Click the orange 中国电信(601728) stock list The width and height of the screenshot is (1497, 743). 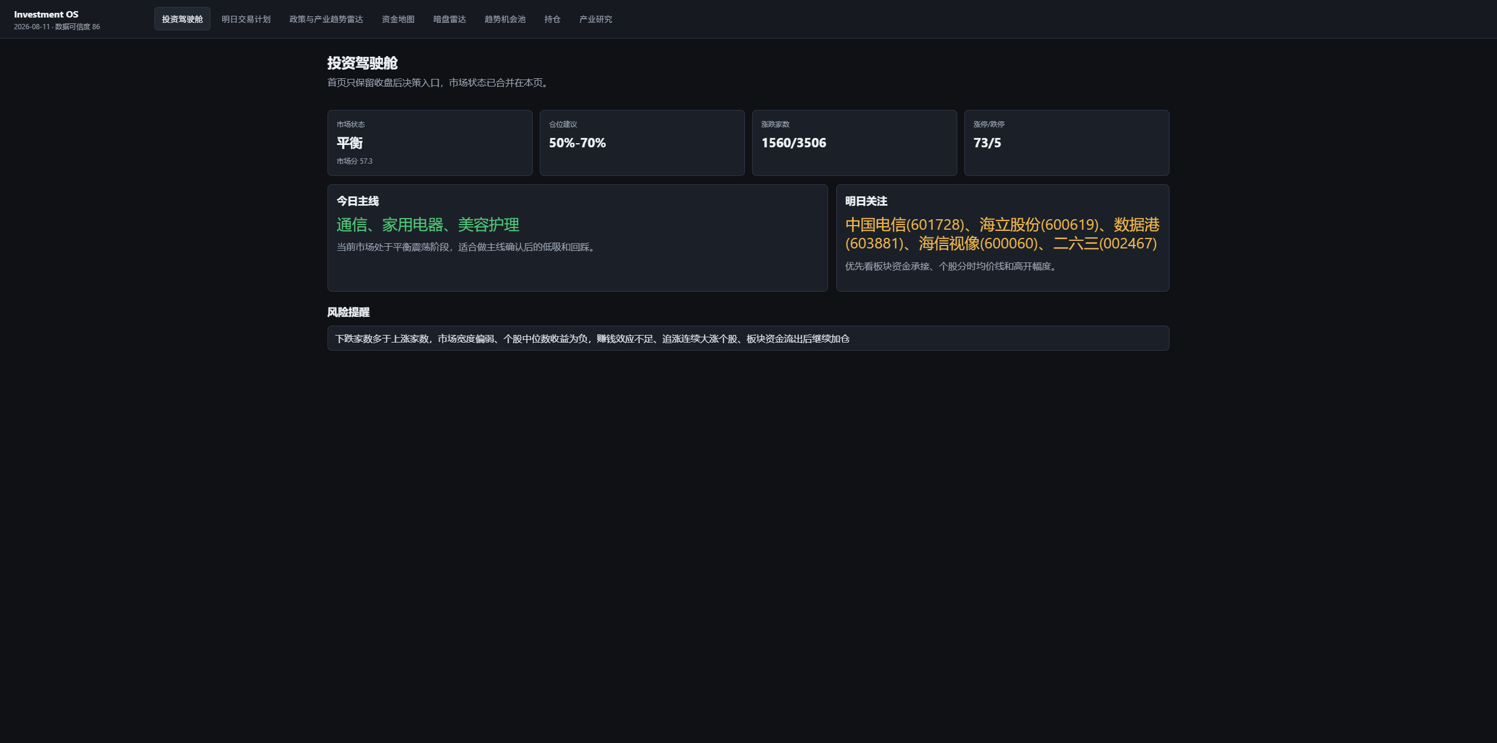coord(1002,234)
